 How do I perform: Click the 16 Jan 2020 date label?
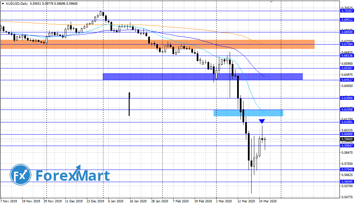(x=137, y=201)
